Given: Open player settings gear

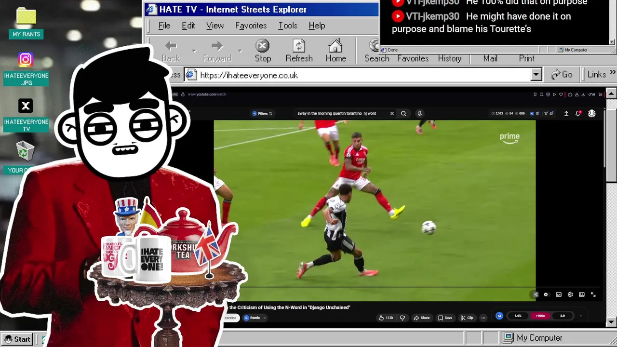Looking at the screenshot, I should 570,294.
